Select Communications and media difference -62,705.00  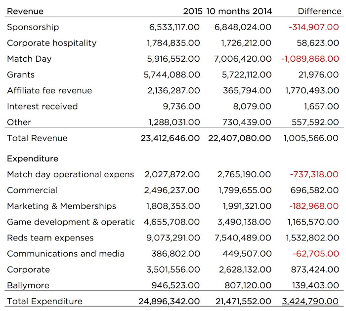tap(315, 254)
